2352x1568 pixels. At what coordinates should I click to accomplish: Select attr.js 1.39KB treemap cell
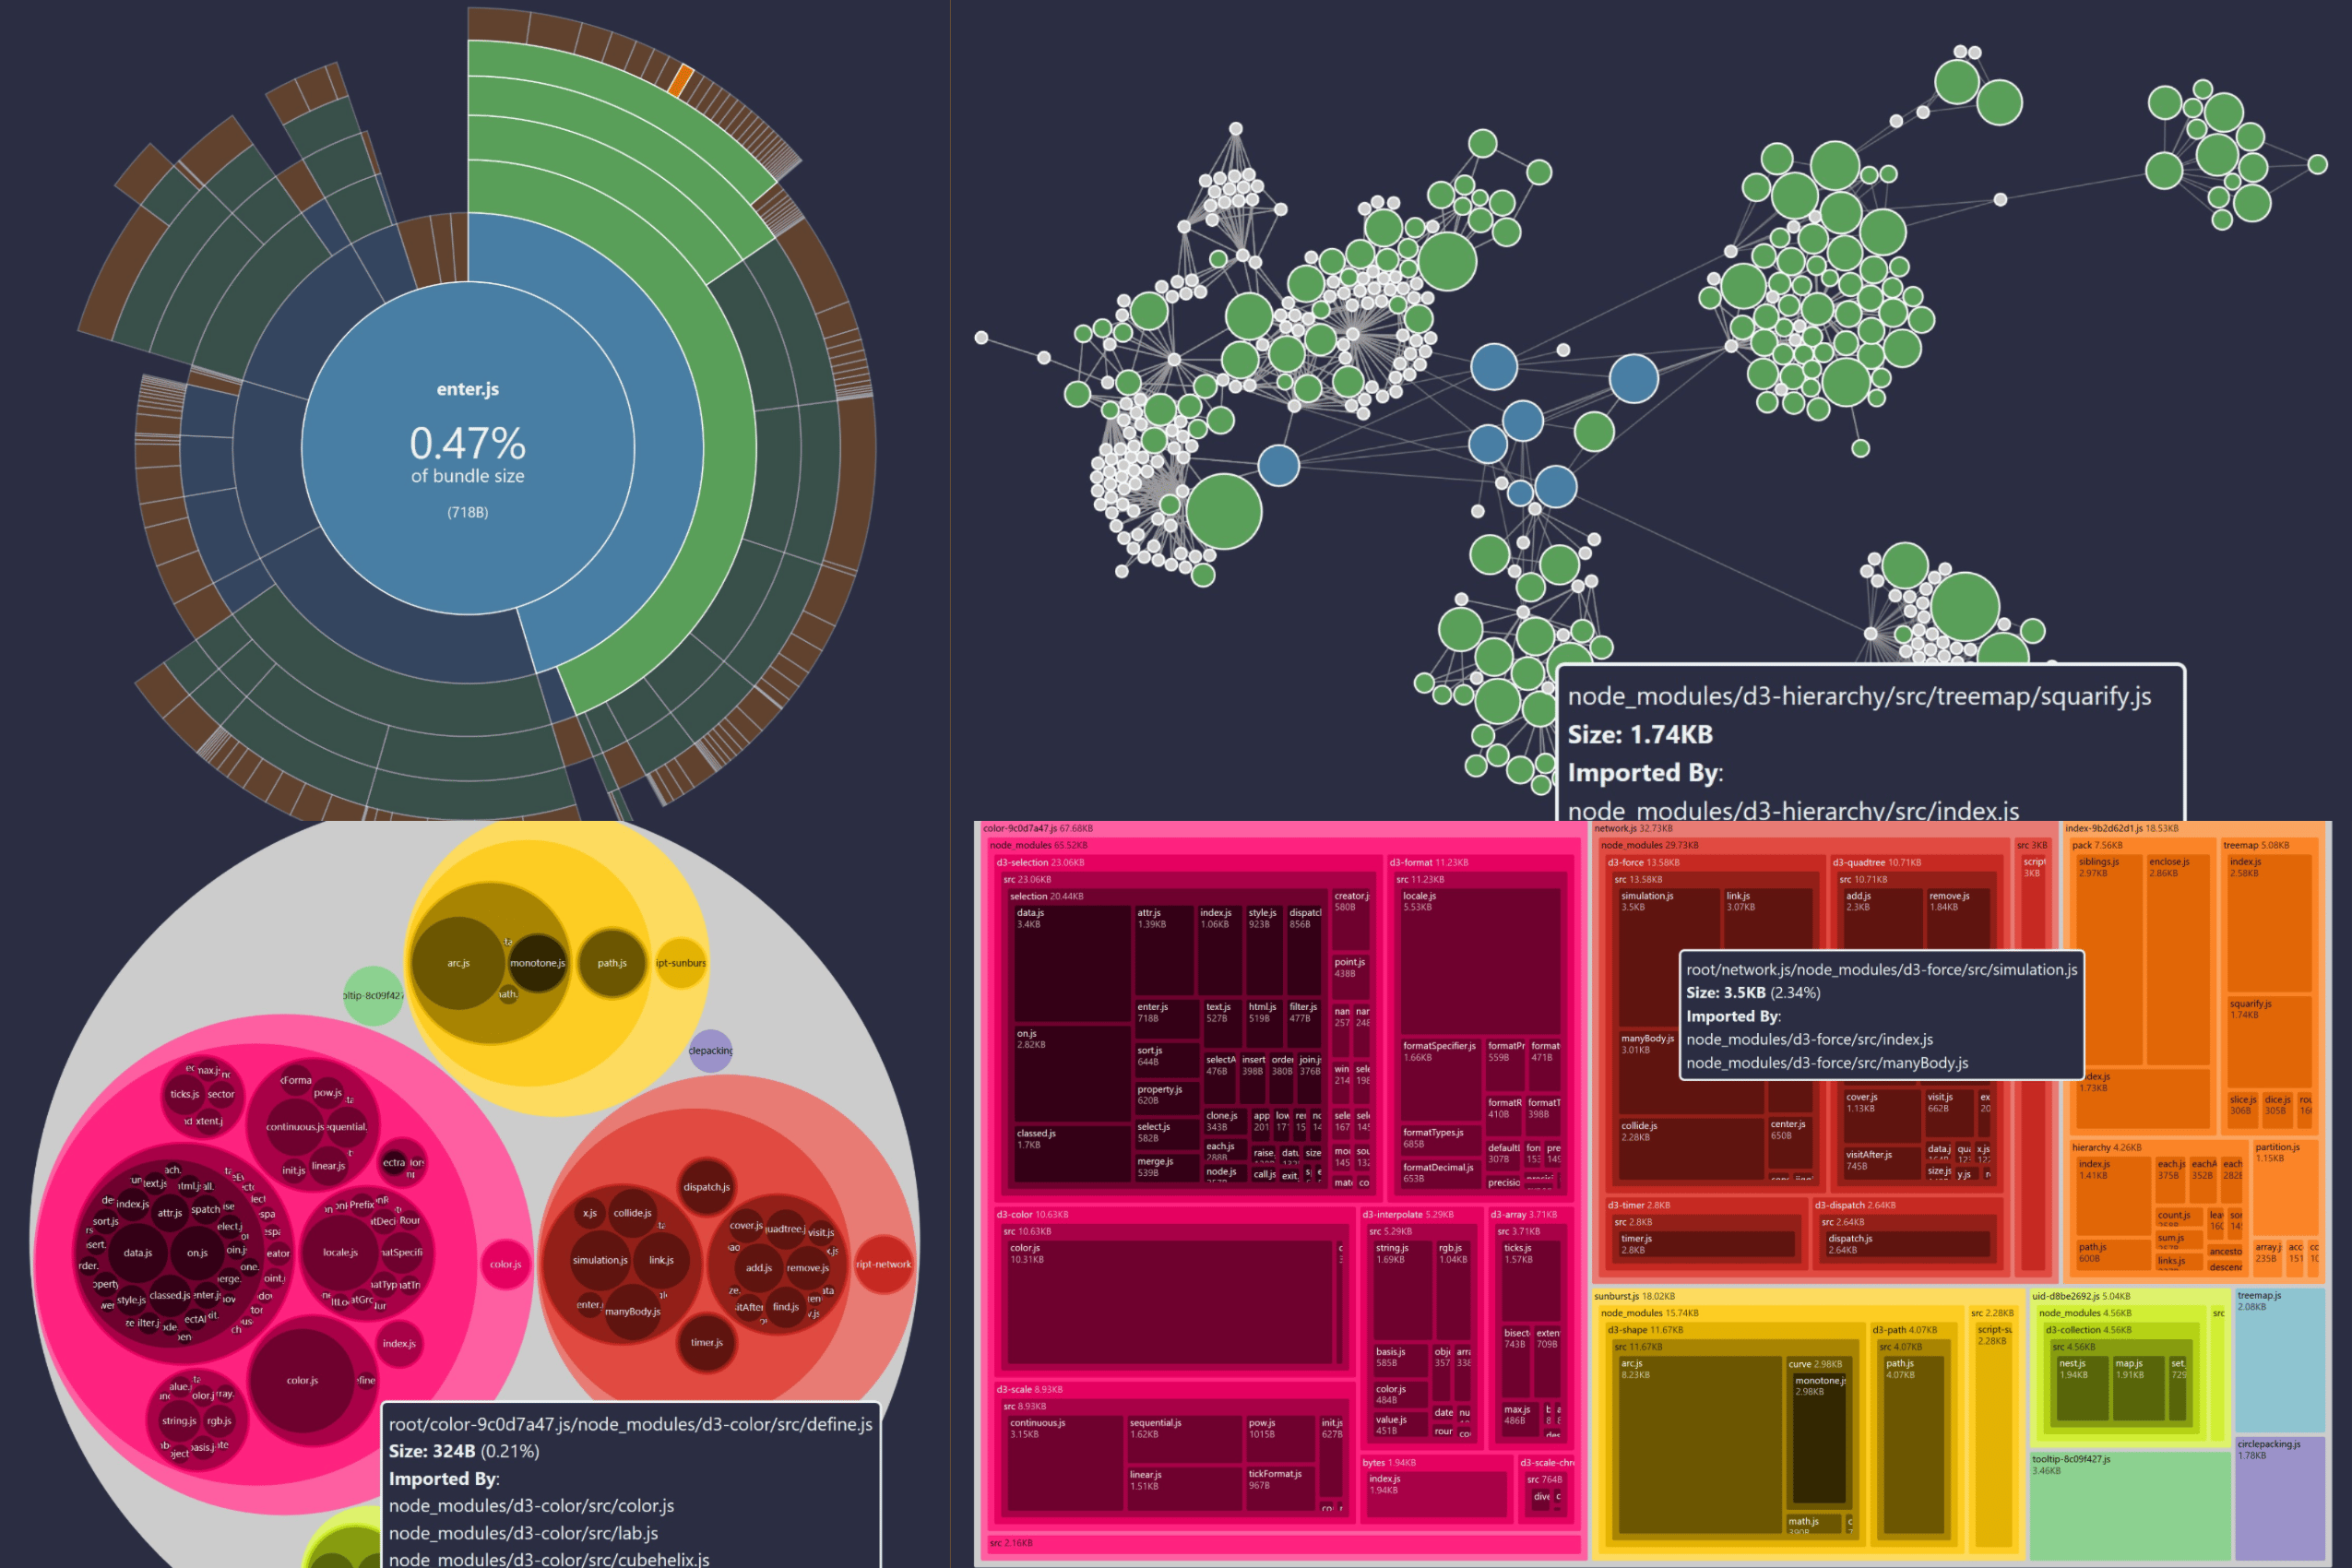point(1164,950)
